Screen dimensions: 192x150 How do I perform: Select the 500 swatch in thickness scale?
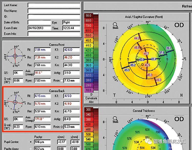click(x=89, y=134)
